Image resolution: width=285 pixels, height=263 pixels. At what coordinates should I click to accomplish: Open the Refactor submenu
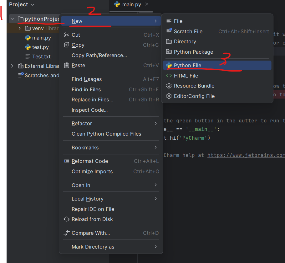[x=111, y=123]
